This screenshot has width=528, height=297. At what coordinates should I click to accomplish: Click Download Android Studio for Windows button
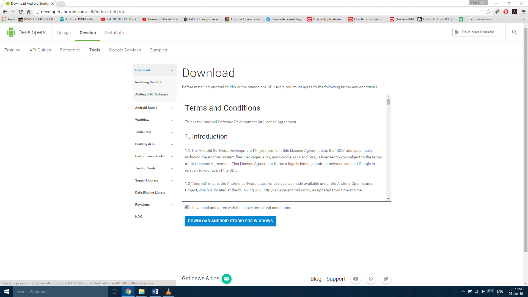point(230,221)
